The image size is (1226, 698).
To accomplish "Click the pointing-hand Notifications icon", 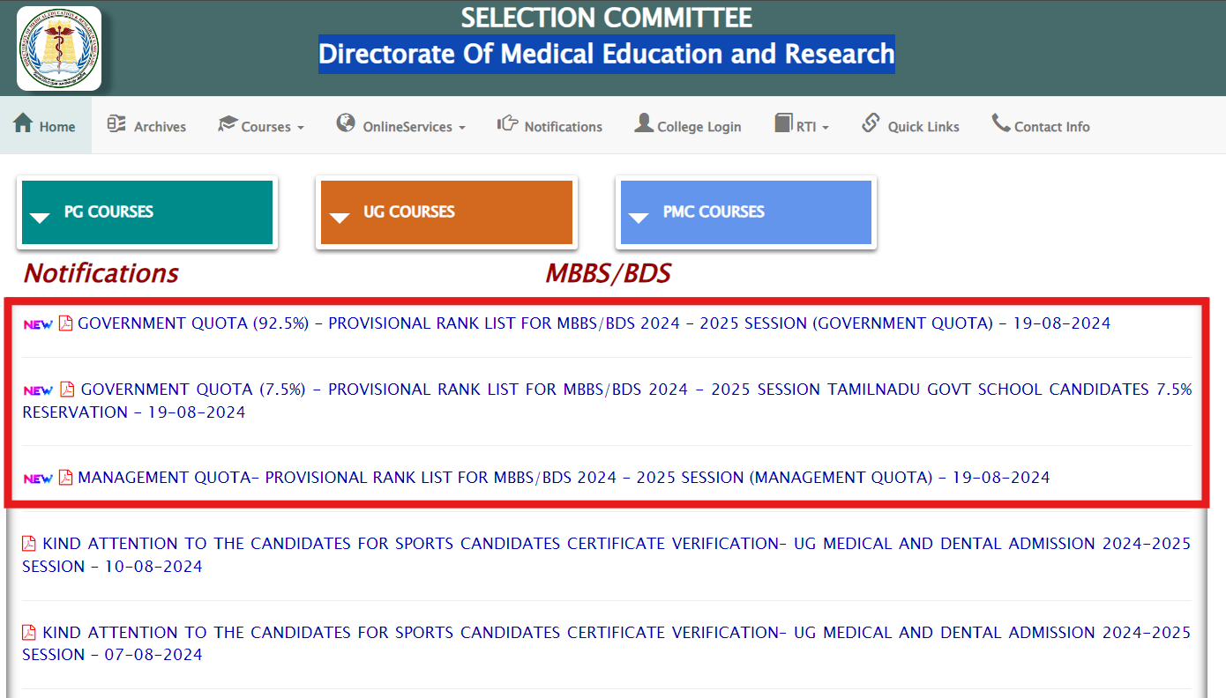I will pos(508,124).
